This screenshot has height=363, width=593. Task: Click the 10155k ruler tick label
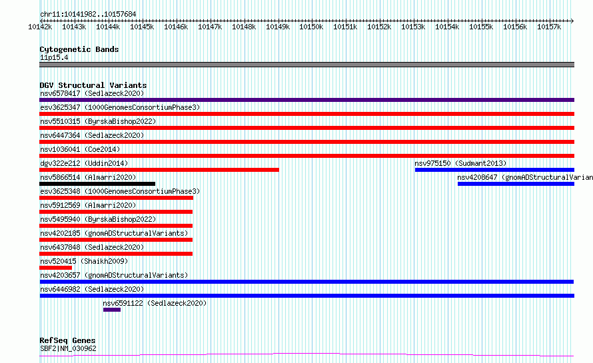pos(481,27)
